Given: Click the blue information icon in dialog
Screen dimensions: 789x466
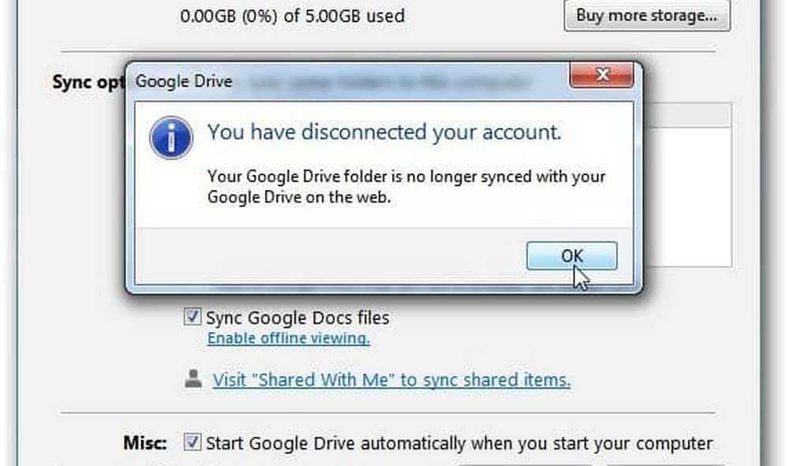Looking at the screenshot, I should (x=171, y=140).
